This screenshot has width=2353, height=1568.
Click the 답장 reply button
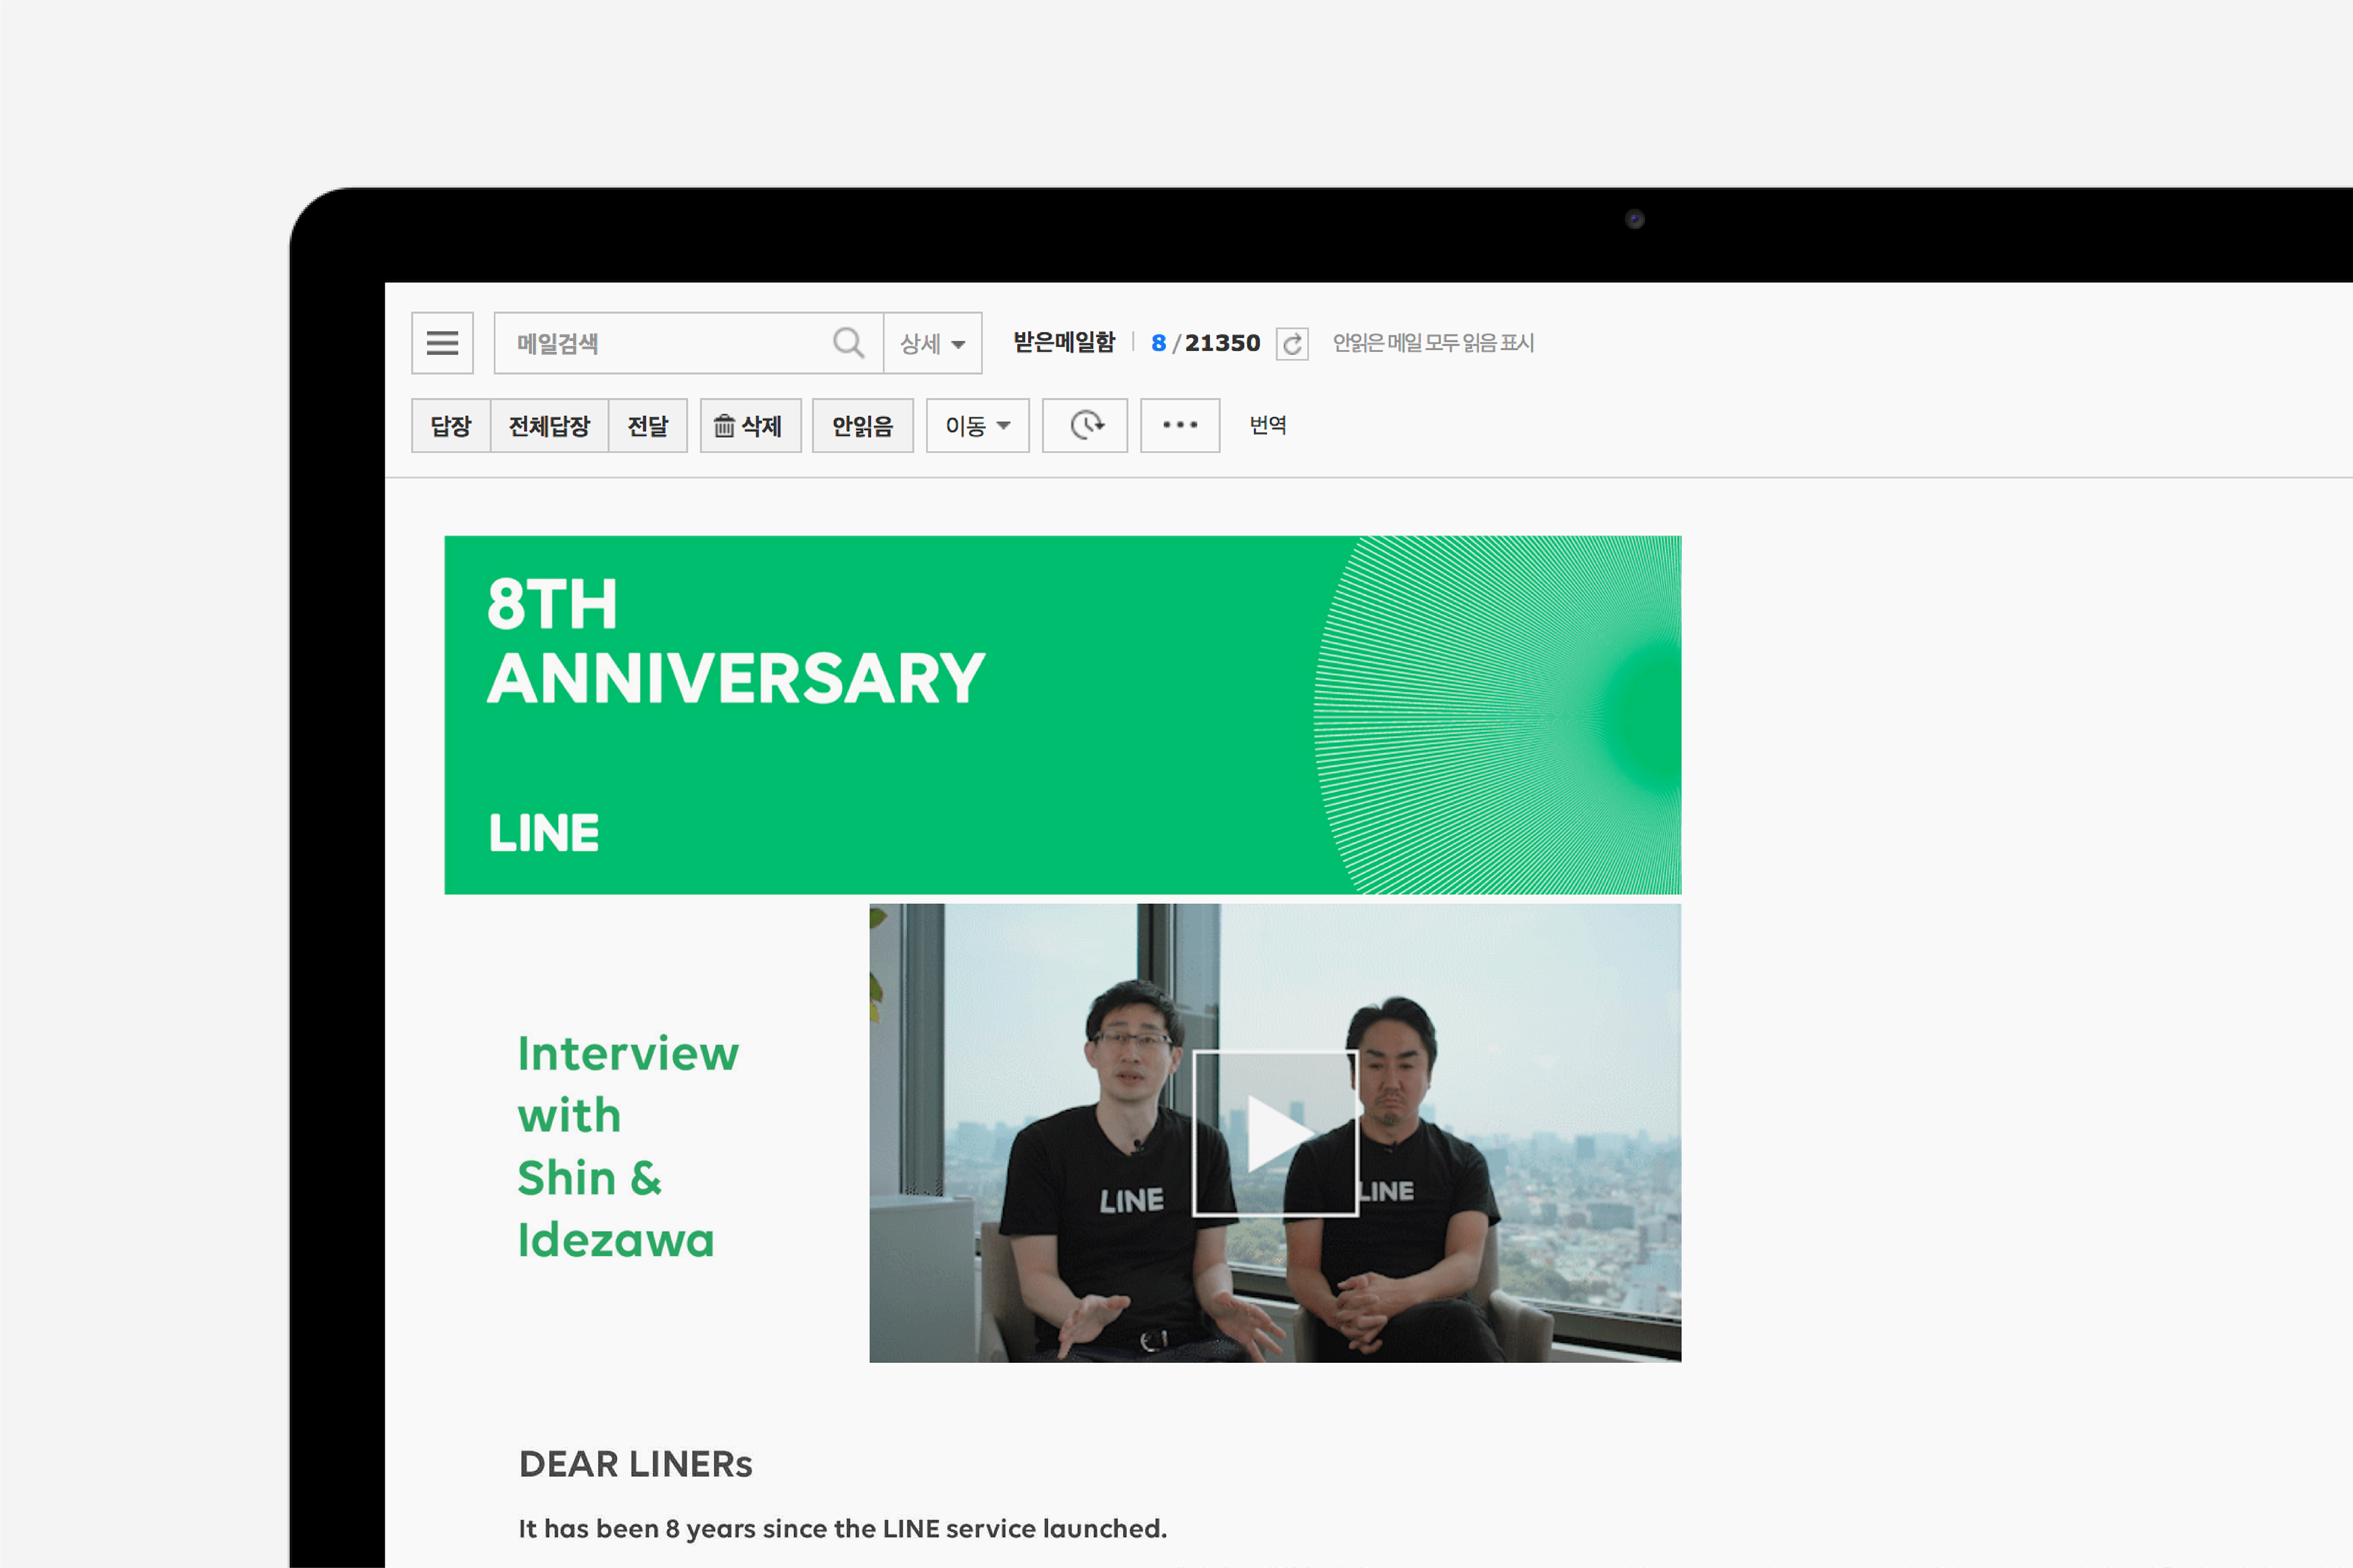click(451, 426)
